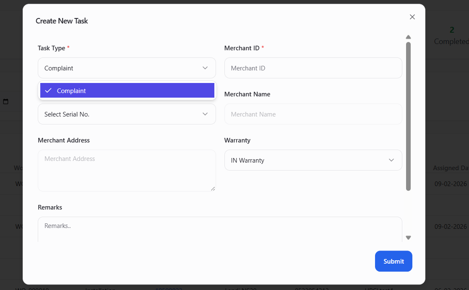The width and height of the screenshot is (469, 290).
Task: Open the Task Type dropdown showing Complaint
Action: tap(122, 68)
